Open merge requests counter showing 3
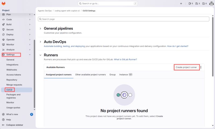The image size is (215, 129). pyautogui.click(x=198, y=3)
